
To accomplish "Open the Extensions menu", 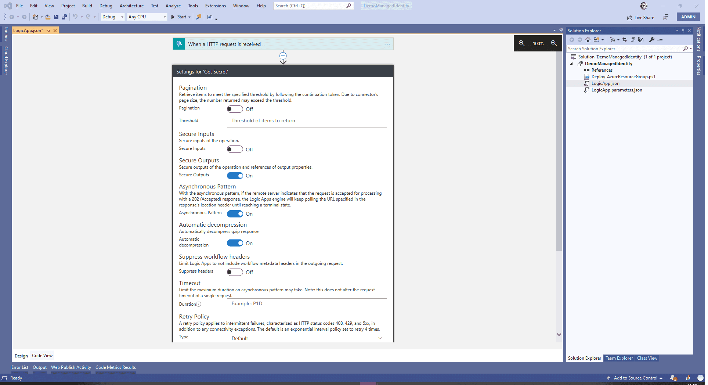I will [x=216, y=6].
